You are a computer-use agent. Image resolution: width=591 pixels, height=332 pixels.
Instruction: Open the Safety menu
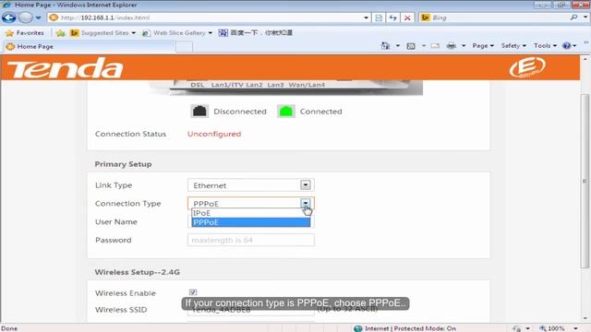[x=513, y=46]
